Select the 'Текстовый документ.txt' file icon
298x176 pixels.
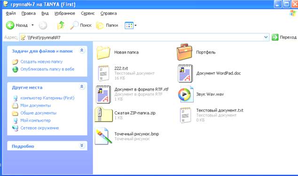[x=185, y=115]
